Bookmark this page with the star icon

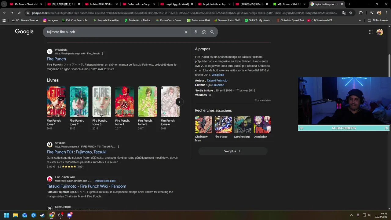[x=351, y=13]
